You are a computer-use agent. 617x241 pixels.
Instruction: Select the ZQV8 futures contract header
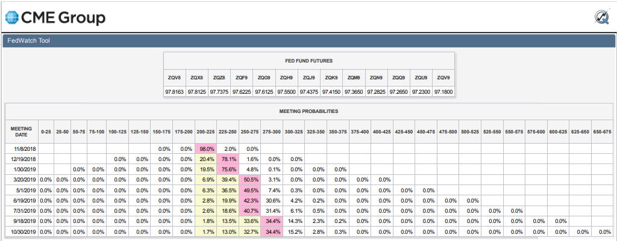[175, 78]
